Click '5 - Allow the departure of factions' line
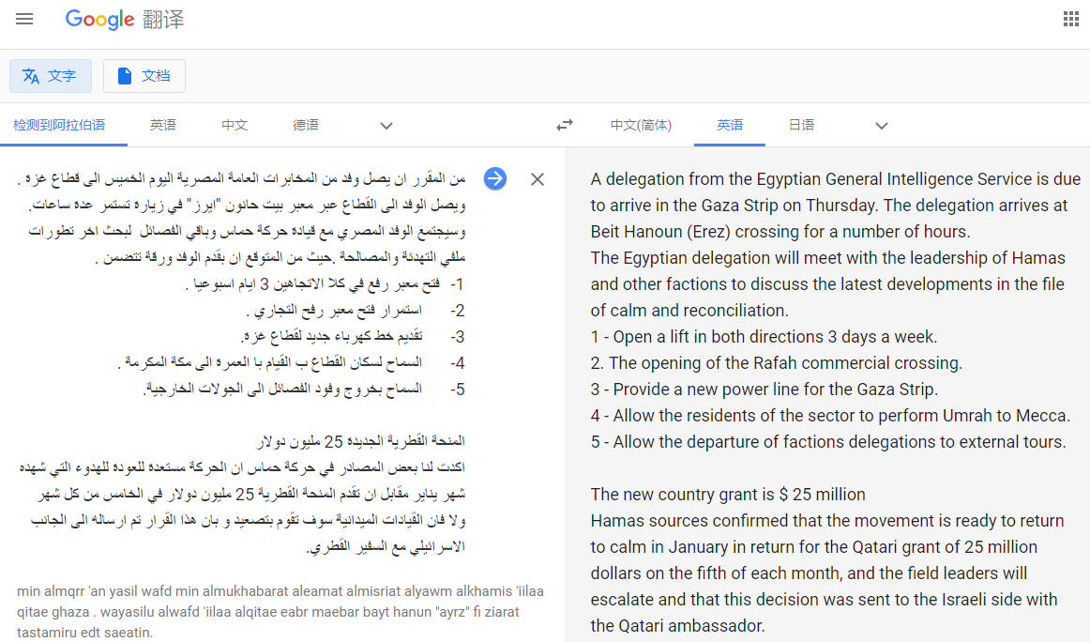Image resolution: width=1090 pixels, height=642 pixels. coord(828,442)
